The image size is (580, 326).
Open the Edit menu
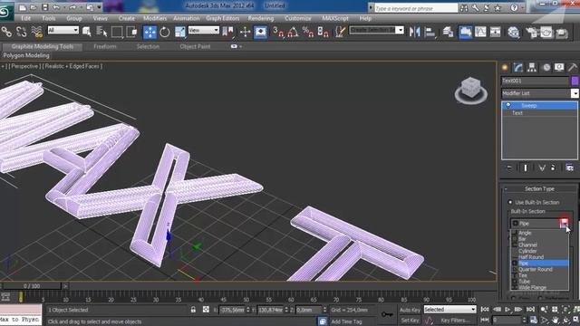tap(26, 18)
